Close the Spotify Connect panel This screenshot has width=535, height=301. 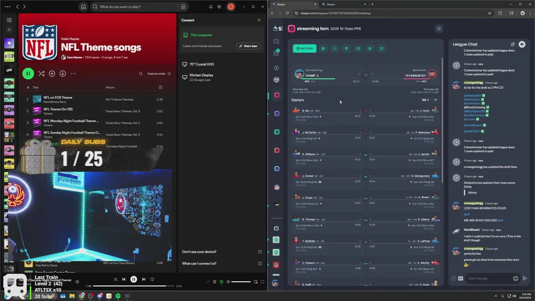click(259, 20)
